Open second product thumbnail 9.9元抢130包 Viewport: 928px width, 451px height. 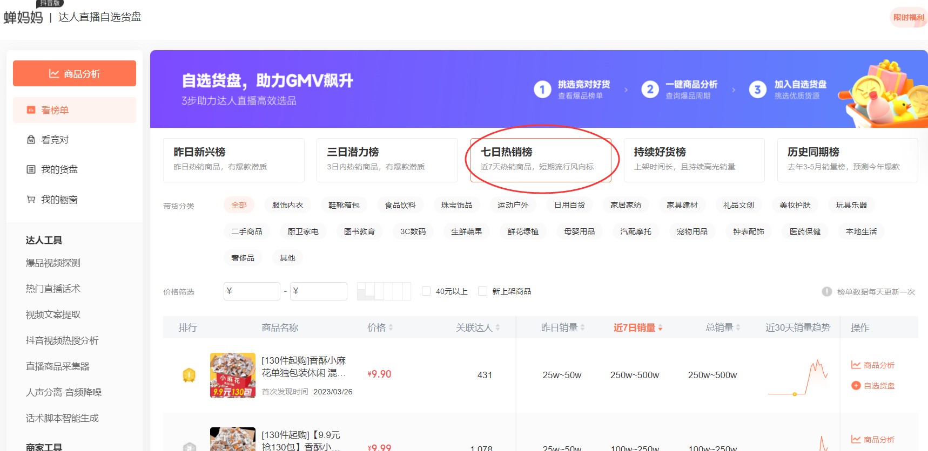232,439
